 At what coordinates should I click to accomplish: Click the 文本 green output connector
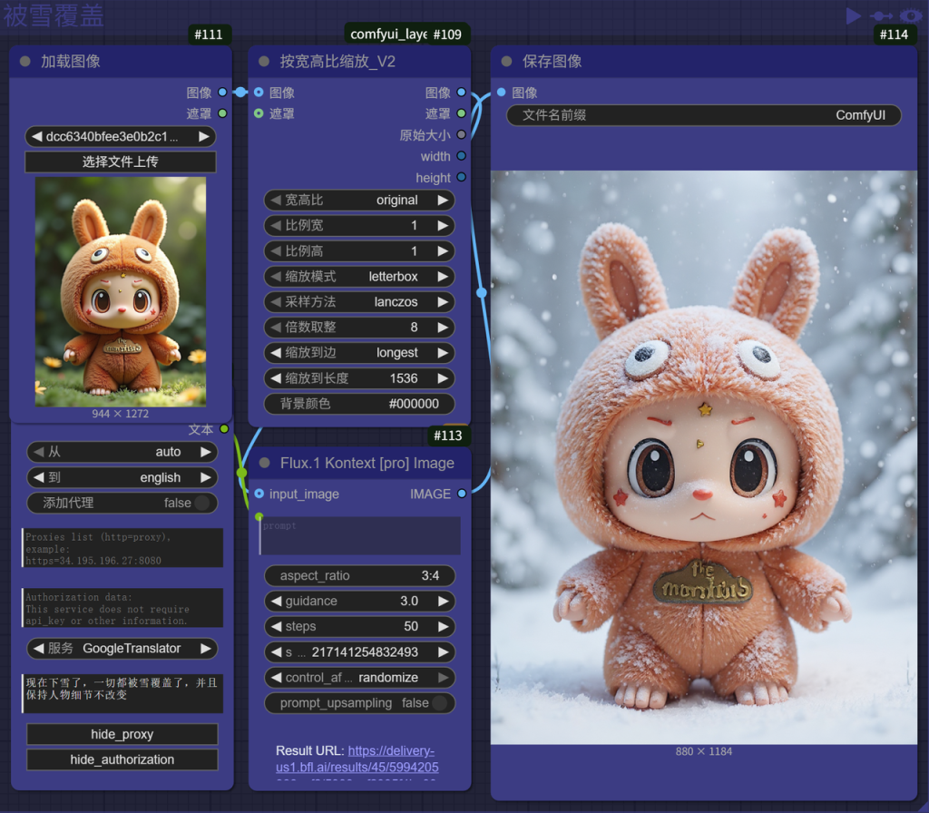[x=224, y=429]
